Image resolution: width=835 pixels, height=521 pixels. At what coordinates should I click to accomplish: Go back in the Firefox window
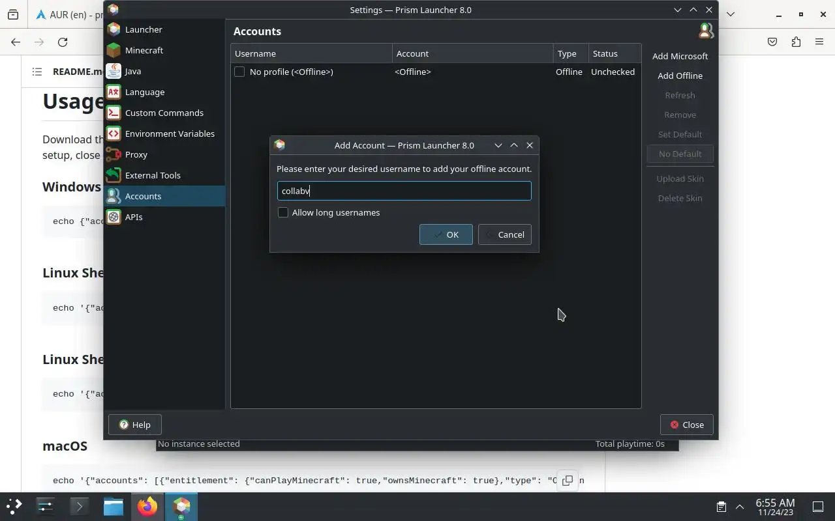(x=16, y=42)
